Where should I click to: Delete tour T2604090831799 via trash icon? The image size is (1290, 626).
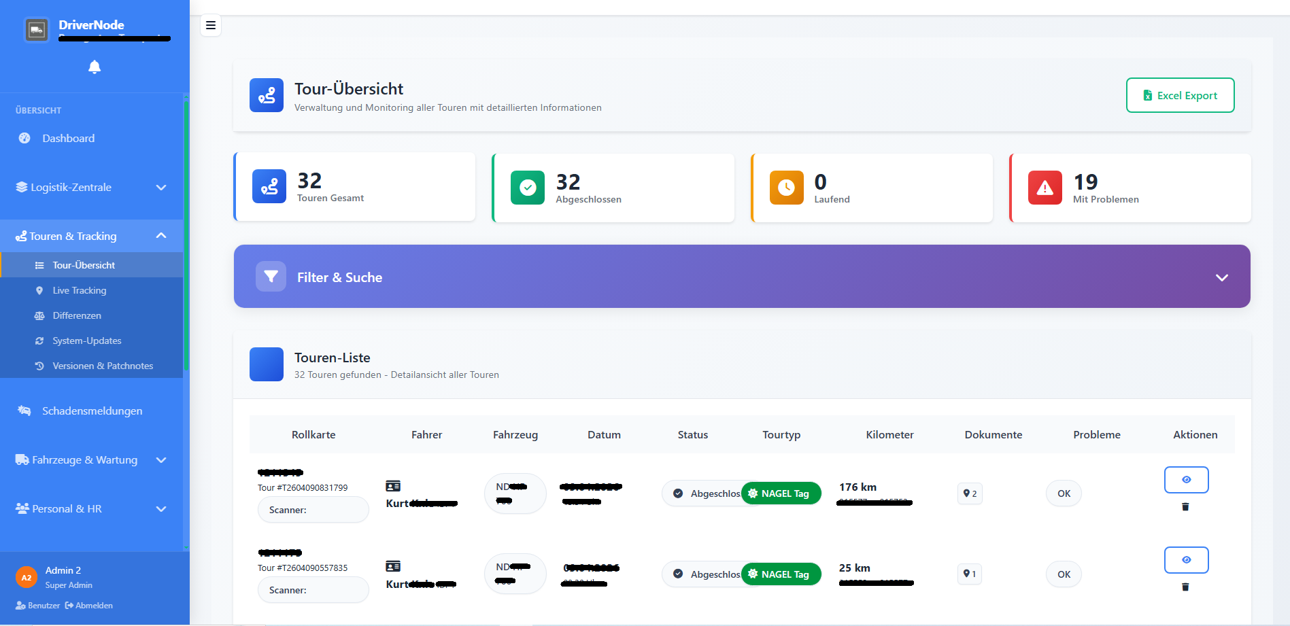coord(1185,506)
